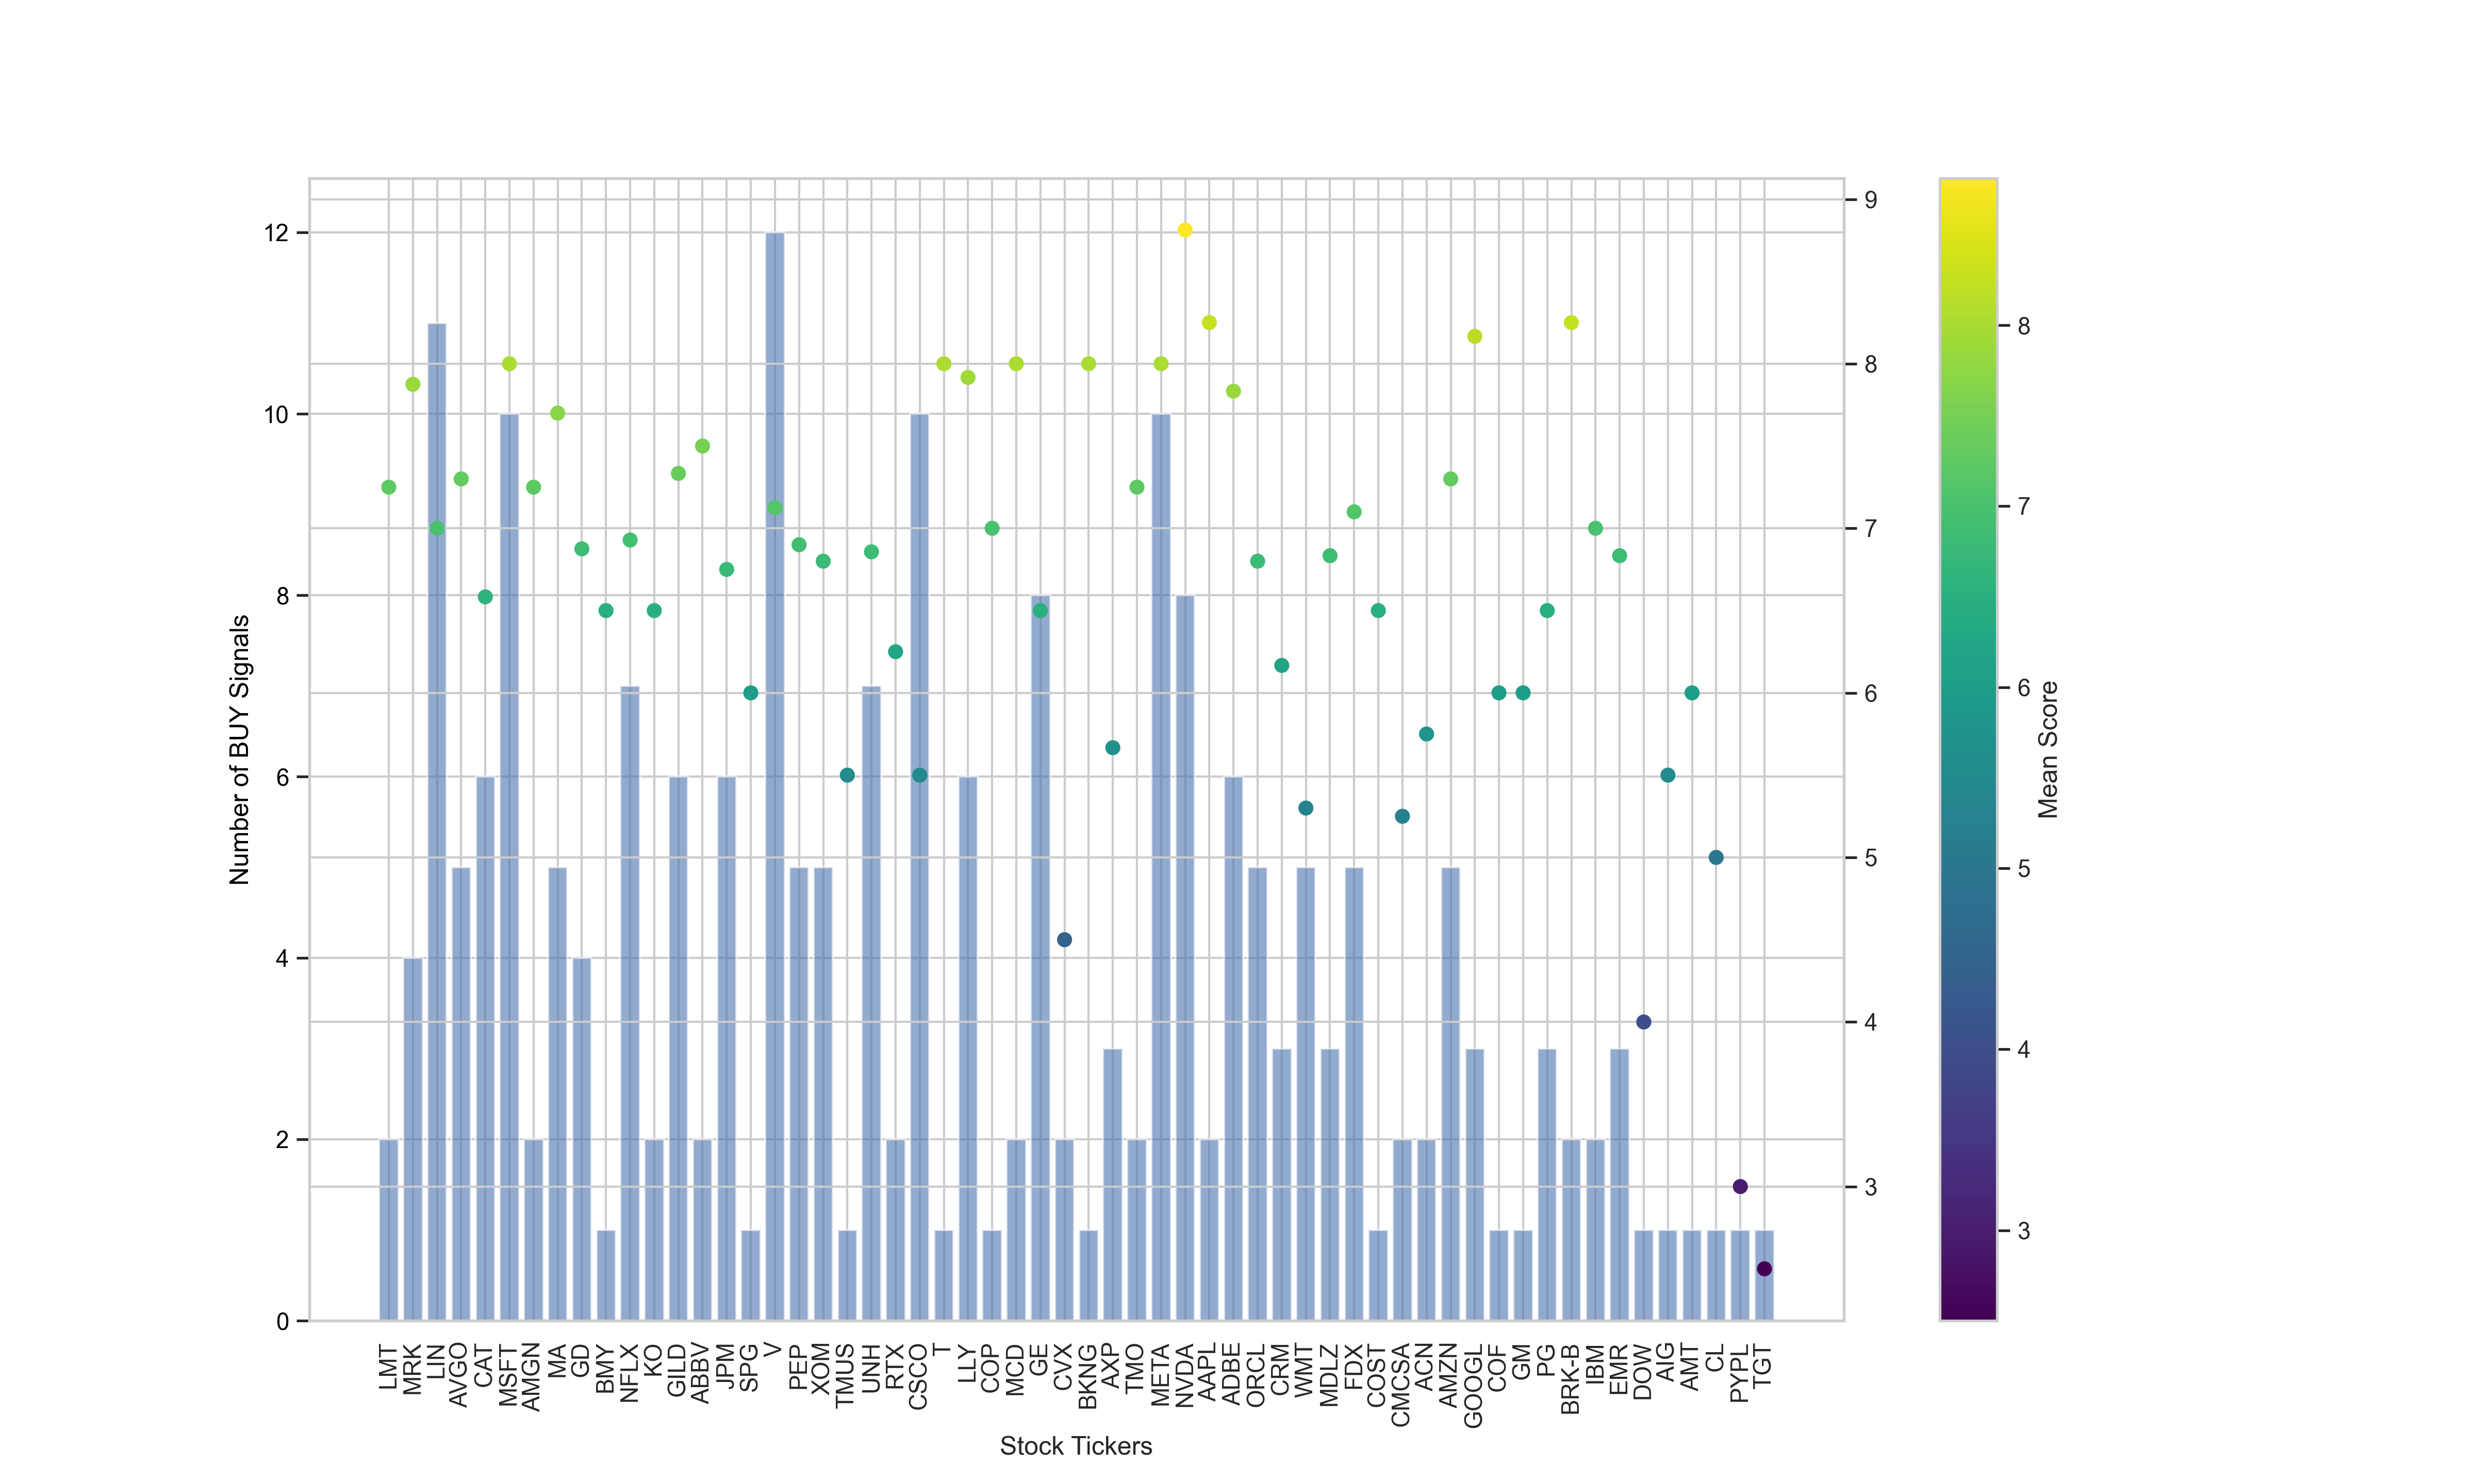
Task: Click the ABBV ticker label
Action: (701, 1374)
